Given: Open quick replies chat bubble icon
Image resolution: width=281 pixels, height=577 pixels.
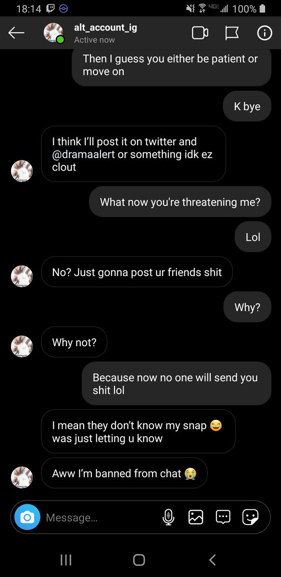Looking at the screenshot, I should (x=223, y=517).
